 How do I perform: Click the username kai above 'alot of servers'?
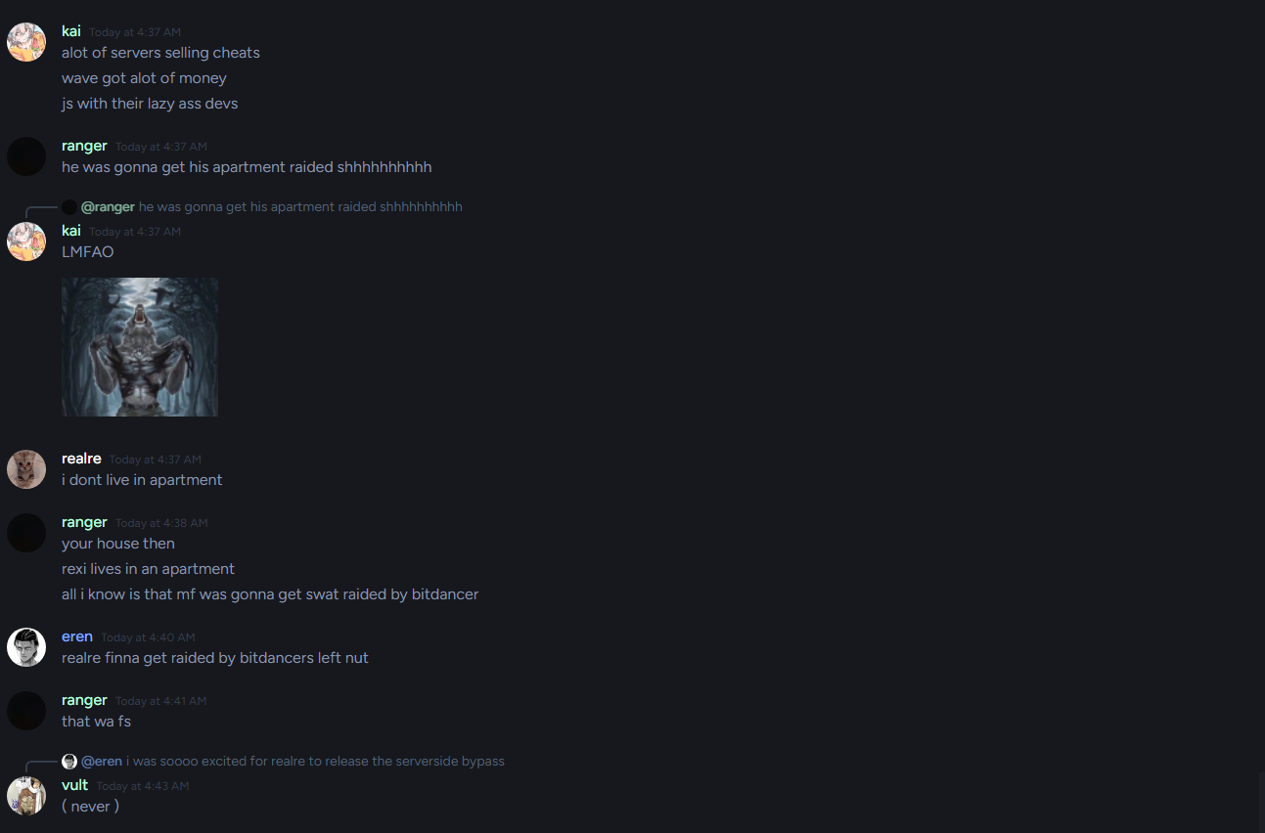(x=71, y=31)
